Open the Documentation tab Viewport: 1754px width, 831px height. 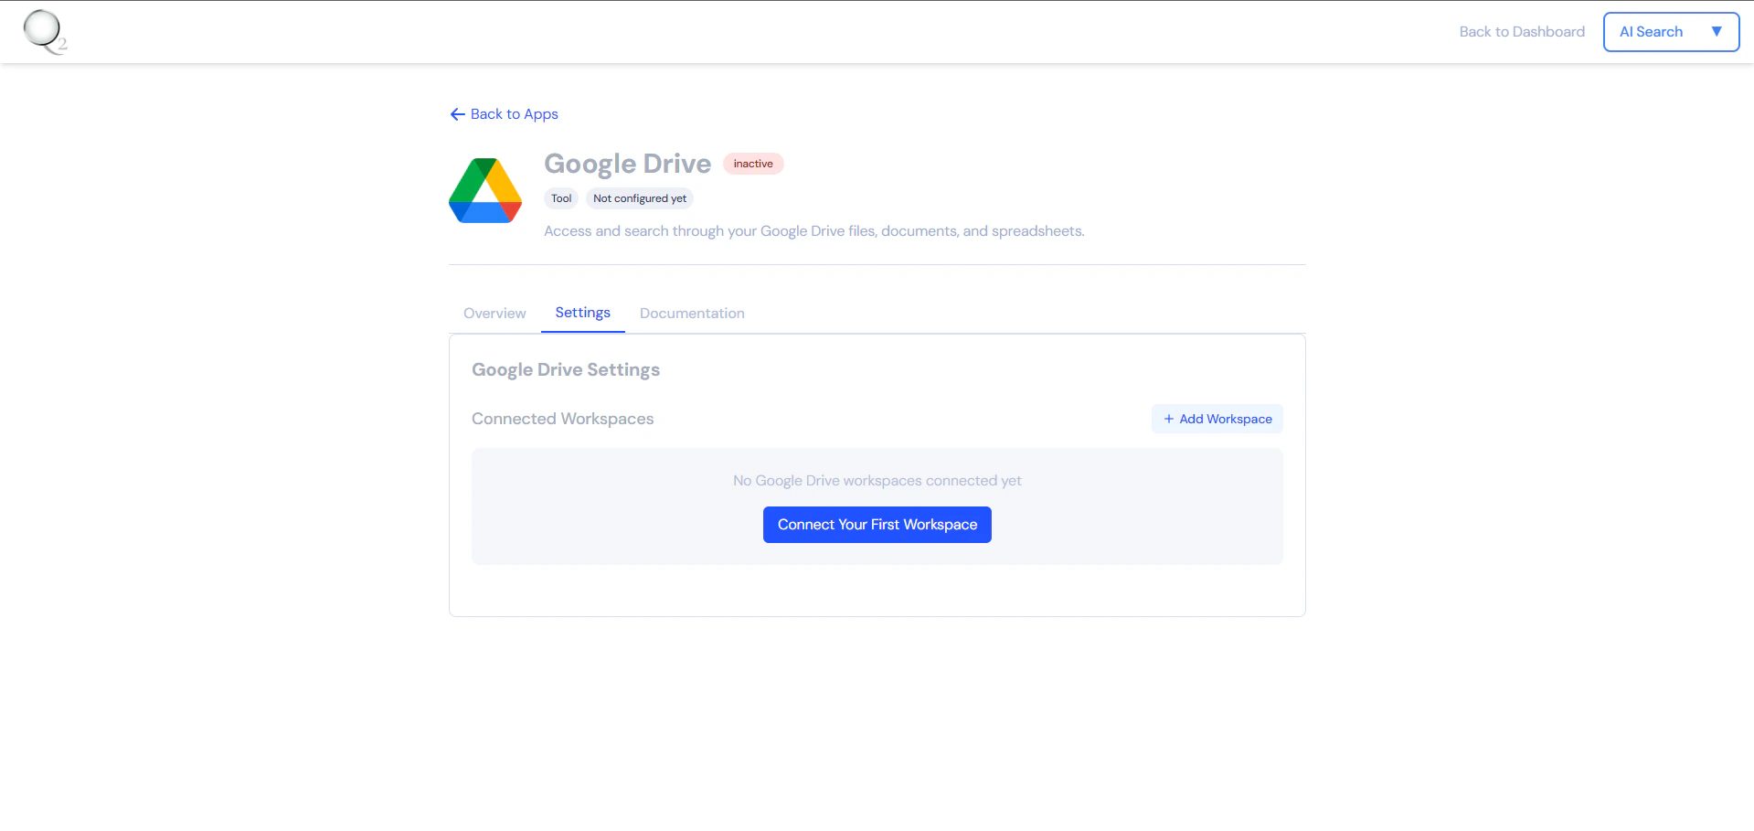[x=692, y=313]
